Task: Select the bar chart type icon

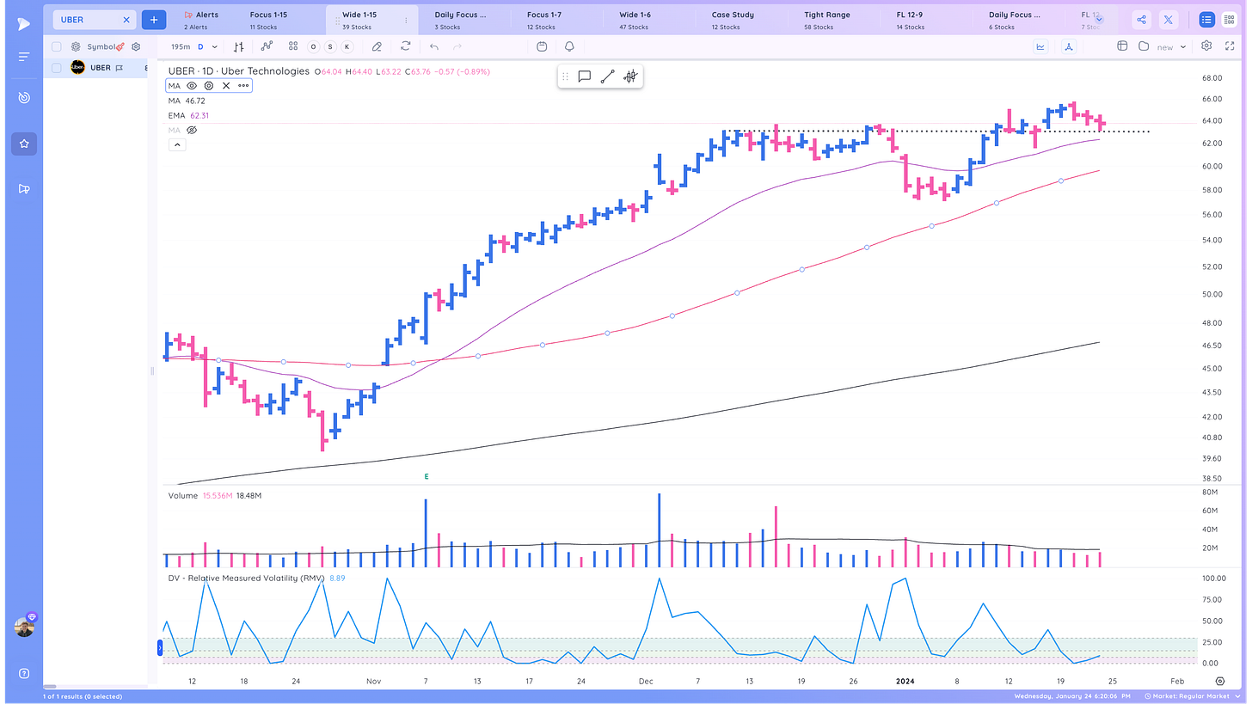Action: pos(239,46)
